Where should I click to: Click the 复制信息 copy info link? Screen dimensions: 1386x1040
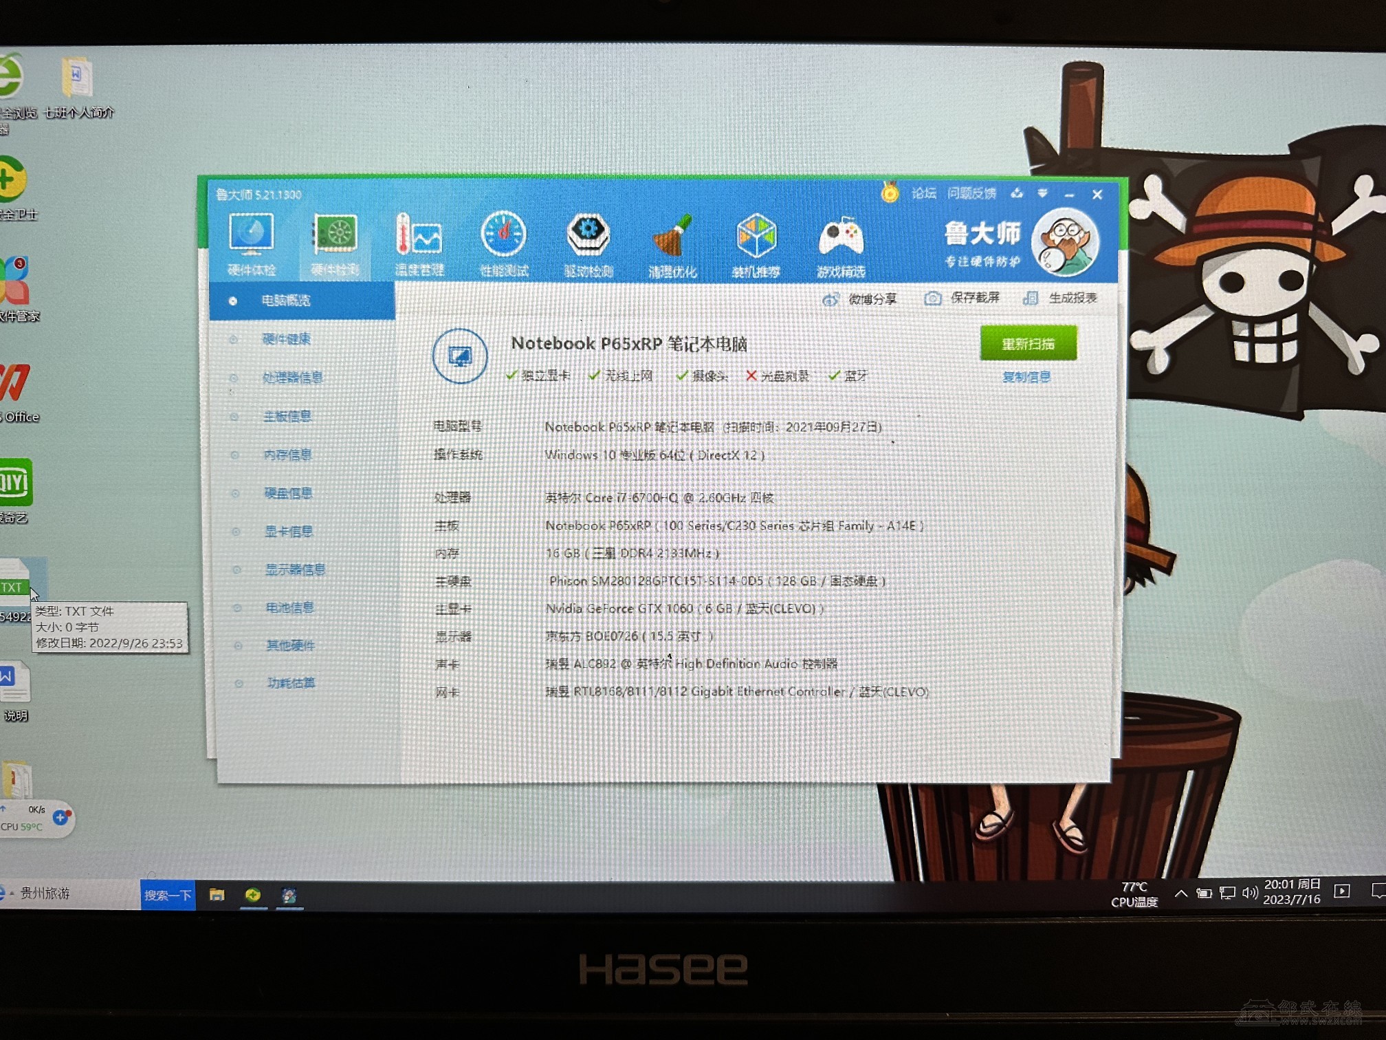click(1026, 377)
